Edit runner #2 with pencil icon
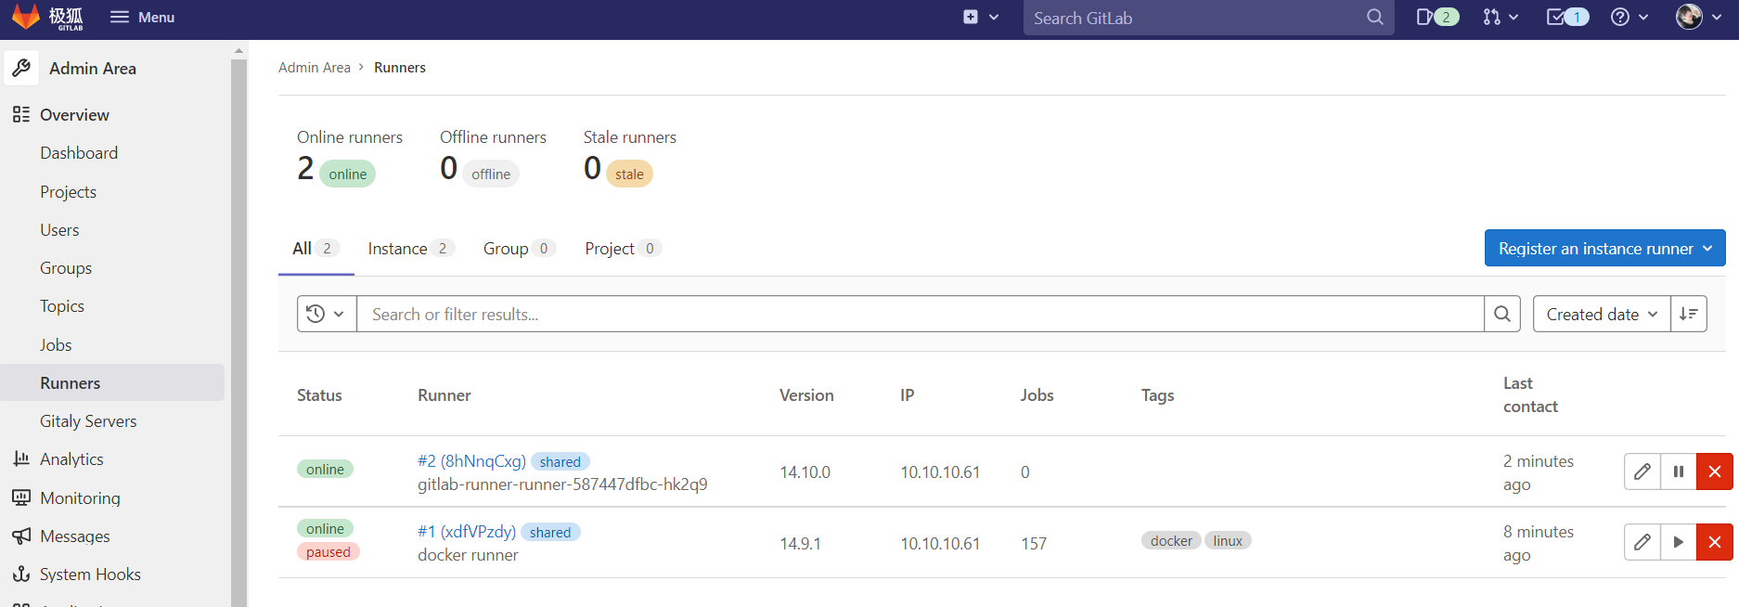This screenshot has width=1739, height=607. point(1642,471)
